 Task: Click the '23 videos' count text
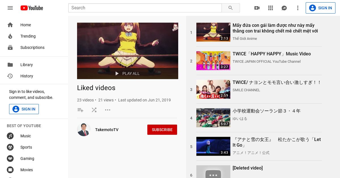(x=85, y=100)
